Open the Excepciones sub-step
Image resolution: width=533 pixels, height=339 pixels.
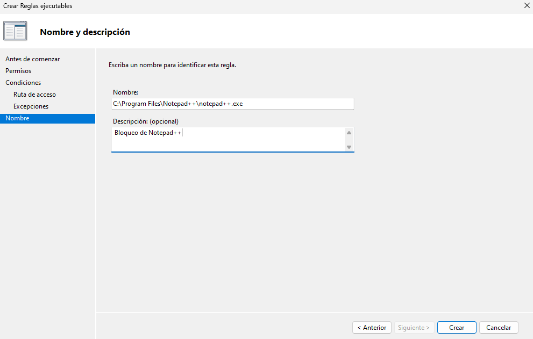tap(31, 106)
